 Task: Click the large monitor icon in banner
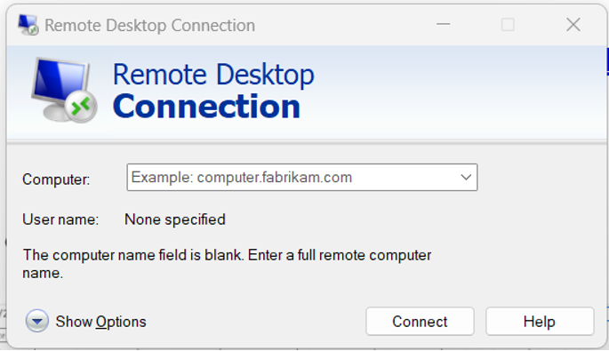tap(60, 88)
